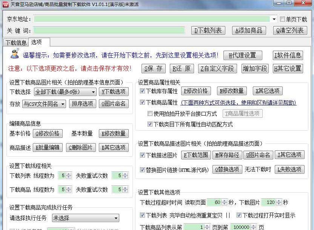The width and height of the screenshot is (314, 230).
Task: Click C删除图片 button
Action: (x=81, y=147)
